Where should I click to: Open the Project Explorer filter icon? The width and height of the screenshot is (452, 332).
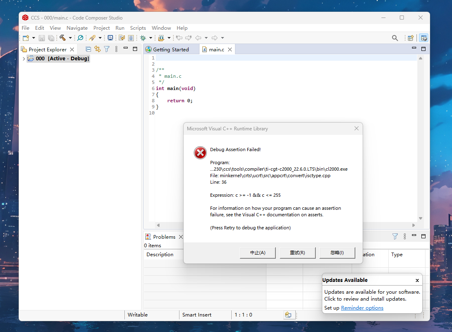point(106,49)
